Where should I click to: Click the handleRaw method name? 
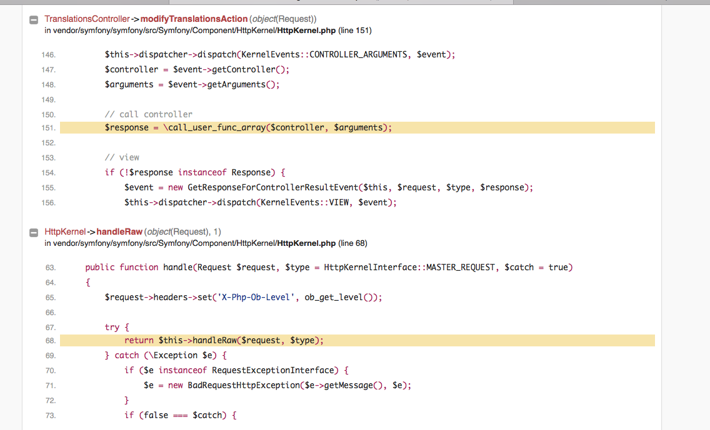[x=119, y=232]
